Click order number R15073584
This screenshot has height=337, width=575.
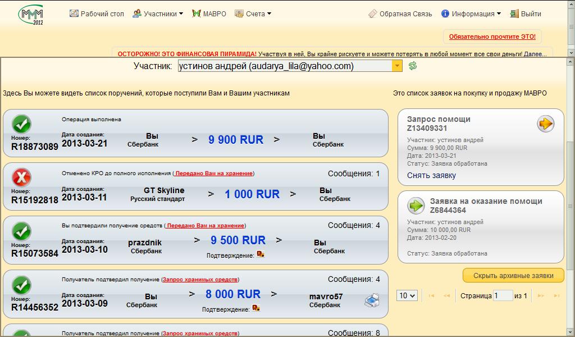tap(35, 253)
